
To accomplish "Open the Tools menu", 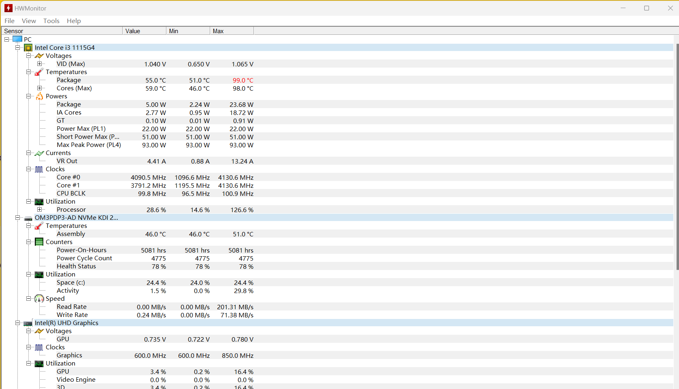I will point(51,21).
